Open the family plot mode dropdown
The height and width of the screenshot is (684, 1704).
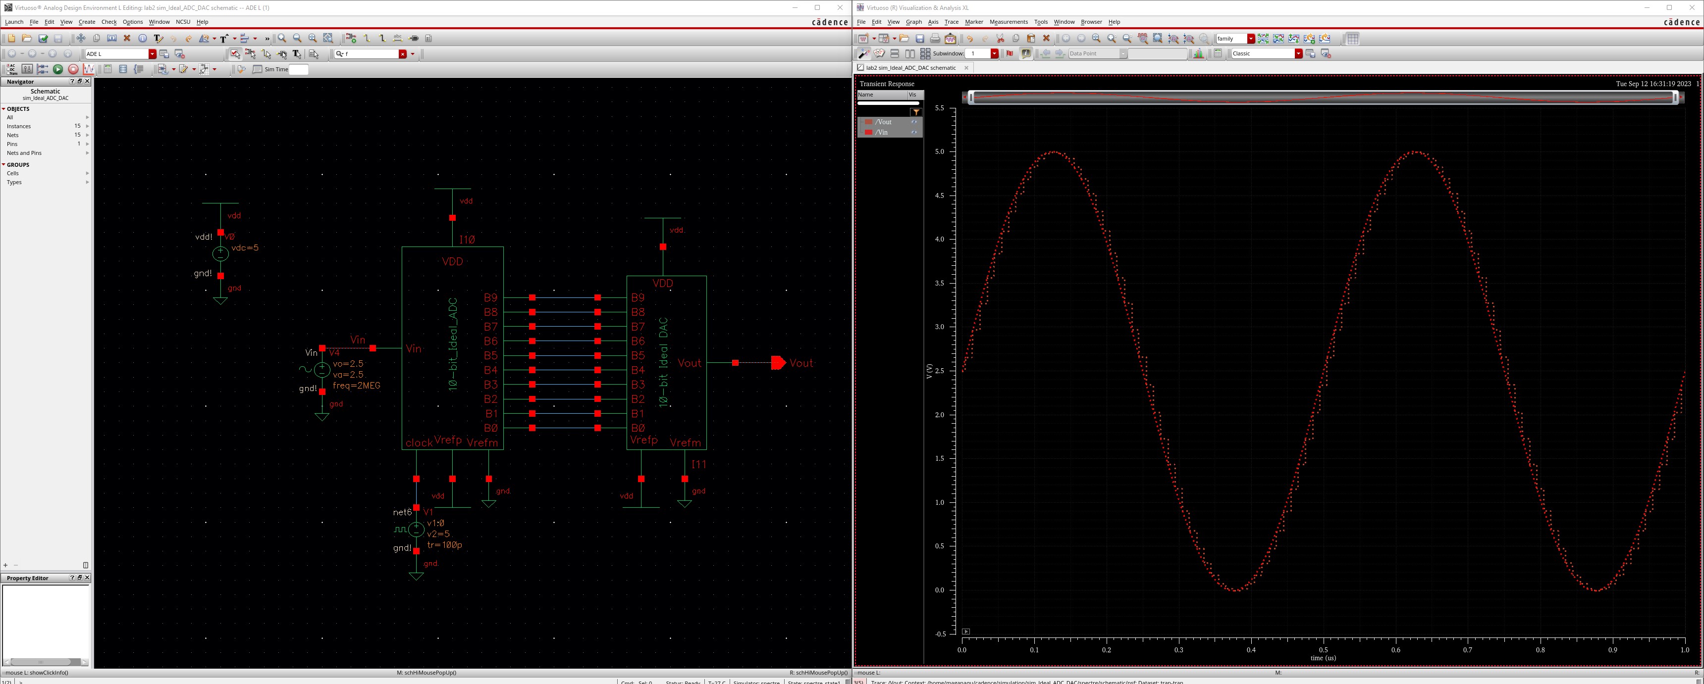coord(1251,39)
